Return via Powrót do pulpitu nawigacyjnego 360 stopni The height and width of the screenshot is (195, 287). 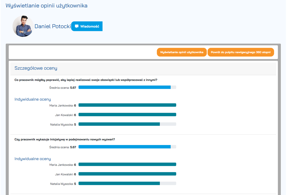tap(241, 52)
